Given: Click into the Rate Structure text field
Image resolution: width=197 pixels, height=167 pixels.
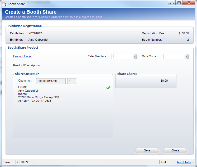Looking at the screenshot, I should [122, 56].
